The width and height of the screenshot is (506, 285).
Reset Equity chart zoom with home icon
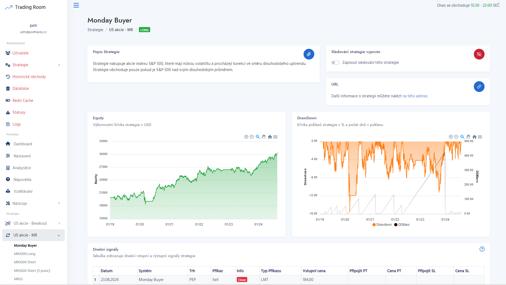pyautogui.click(x=270, y=137)
